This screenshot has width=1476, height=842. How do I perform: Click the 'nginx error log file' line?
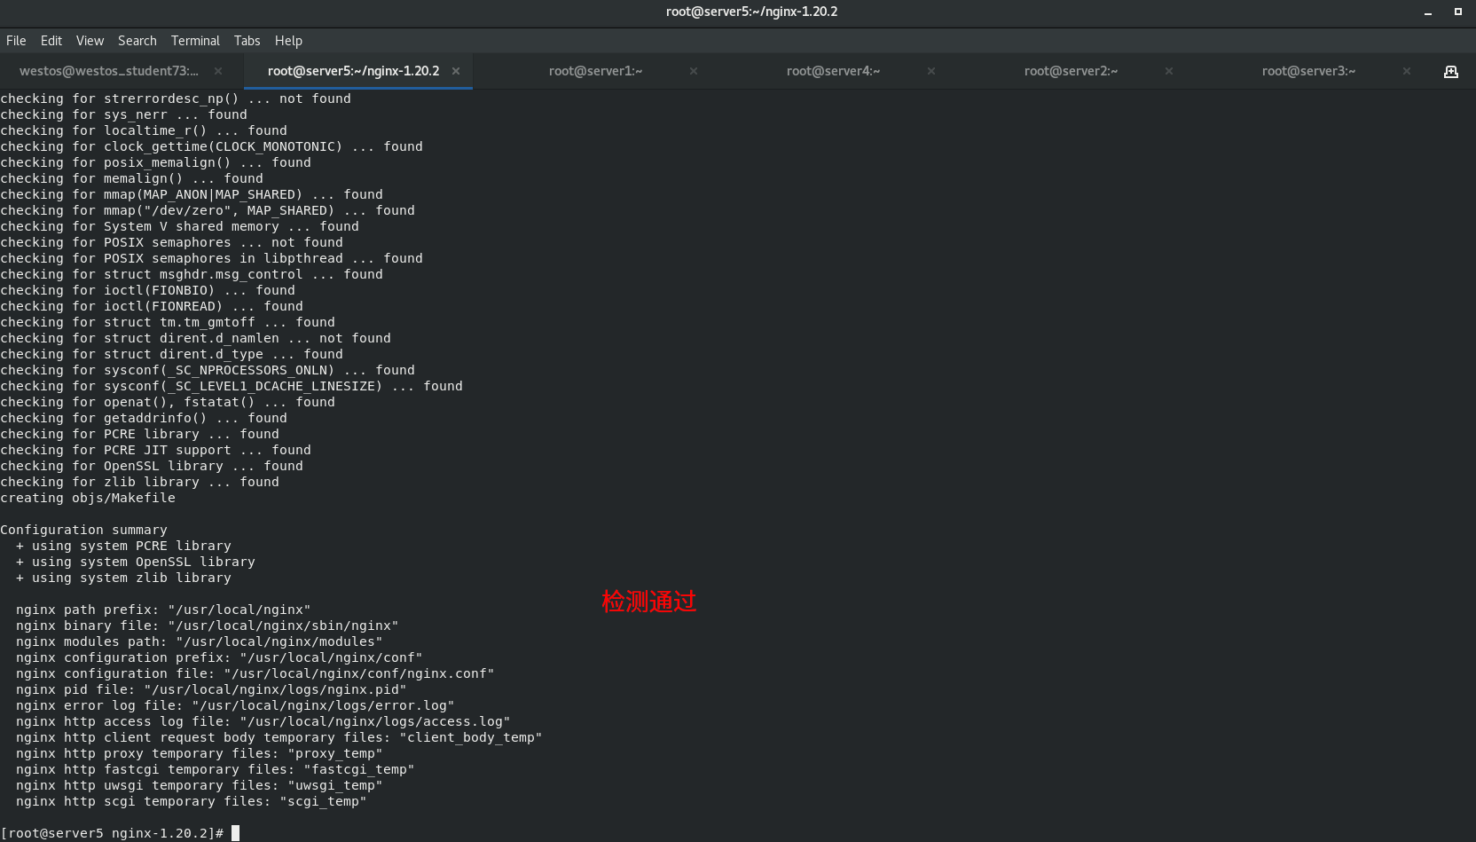[235, 705]
